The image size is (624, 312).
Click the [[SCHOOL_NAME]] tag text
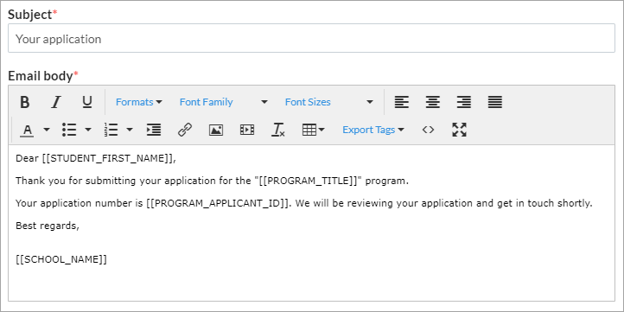(61, 259)
